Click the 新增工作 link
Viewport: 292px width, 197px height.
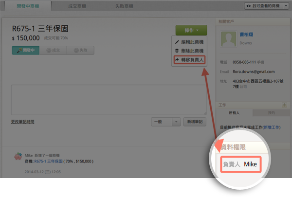pyautogui.click(x=272, y=127)
